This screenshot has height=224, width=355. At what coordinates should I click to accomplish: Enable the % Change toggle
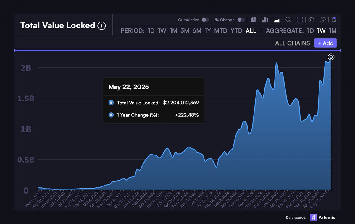pyautogui.click(x=241, y=20)
